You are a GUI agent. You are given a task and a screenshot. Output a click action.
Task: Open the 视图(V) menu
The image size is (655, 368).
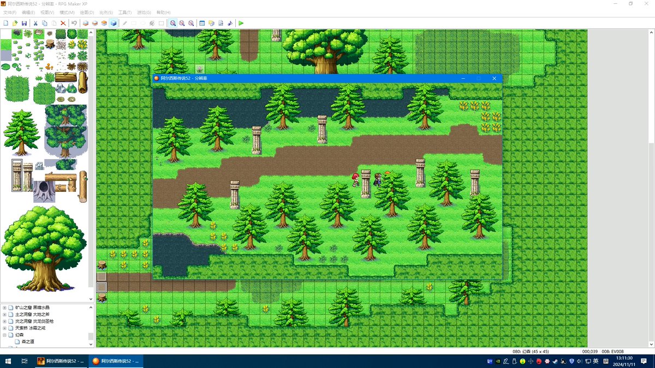pos(47,13)
